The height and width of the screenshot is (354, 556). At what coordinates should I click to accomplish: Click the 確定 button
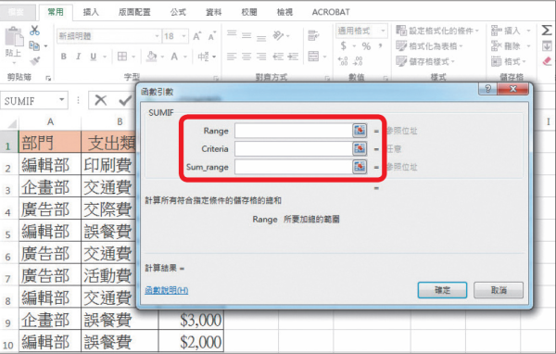(442, 290)
